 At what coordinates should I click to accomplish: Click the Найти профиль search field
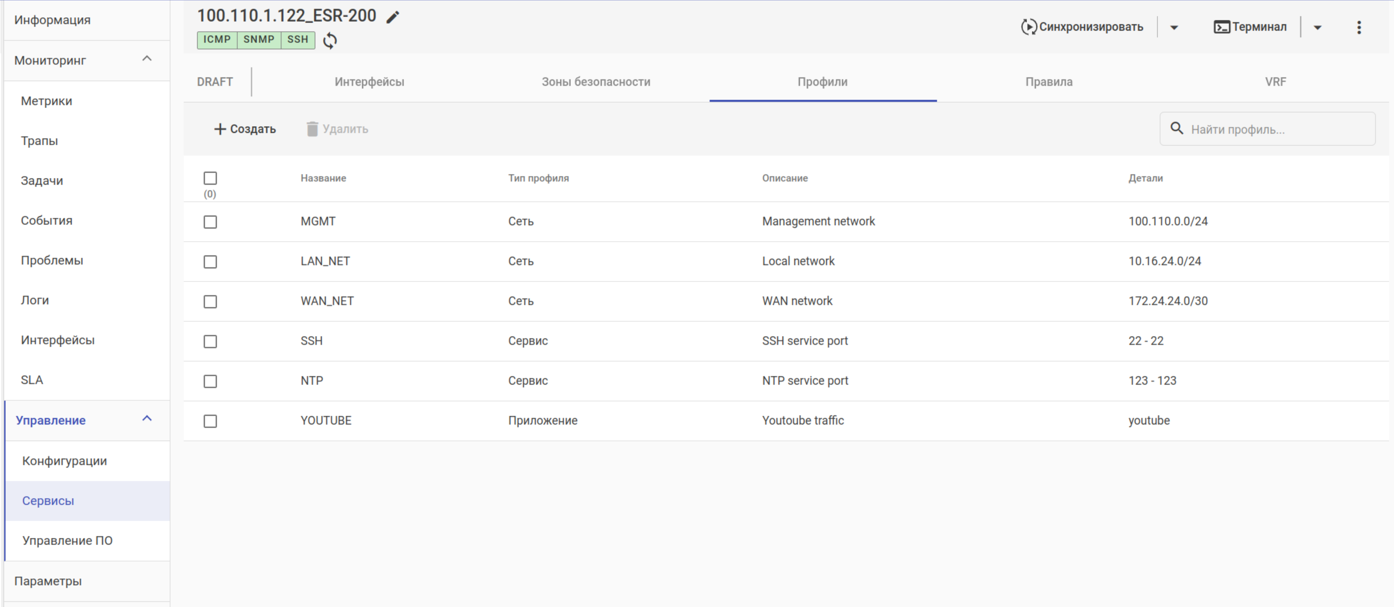click(x=1277, y=130)
